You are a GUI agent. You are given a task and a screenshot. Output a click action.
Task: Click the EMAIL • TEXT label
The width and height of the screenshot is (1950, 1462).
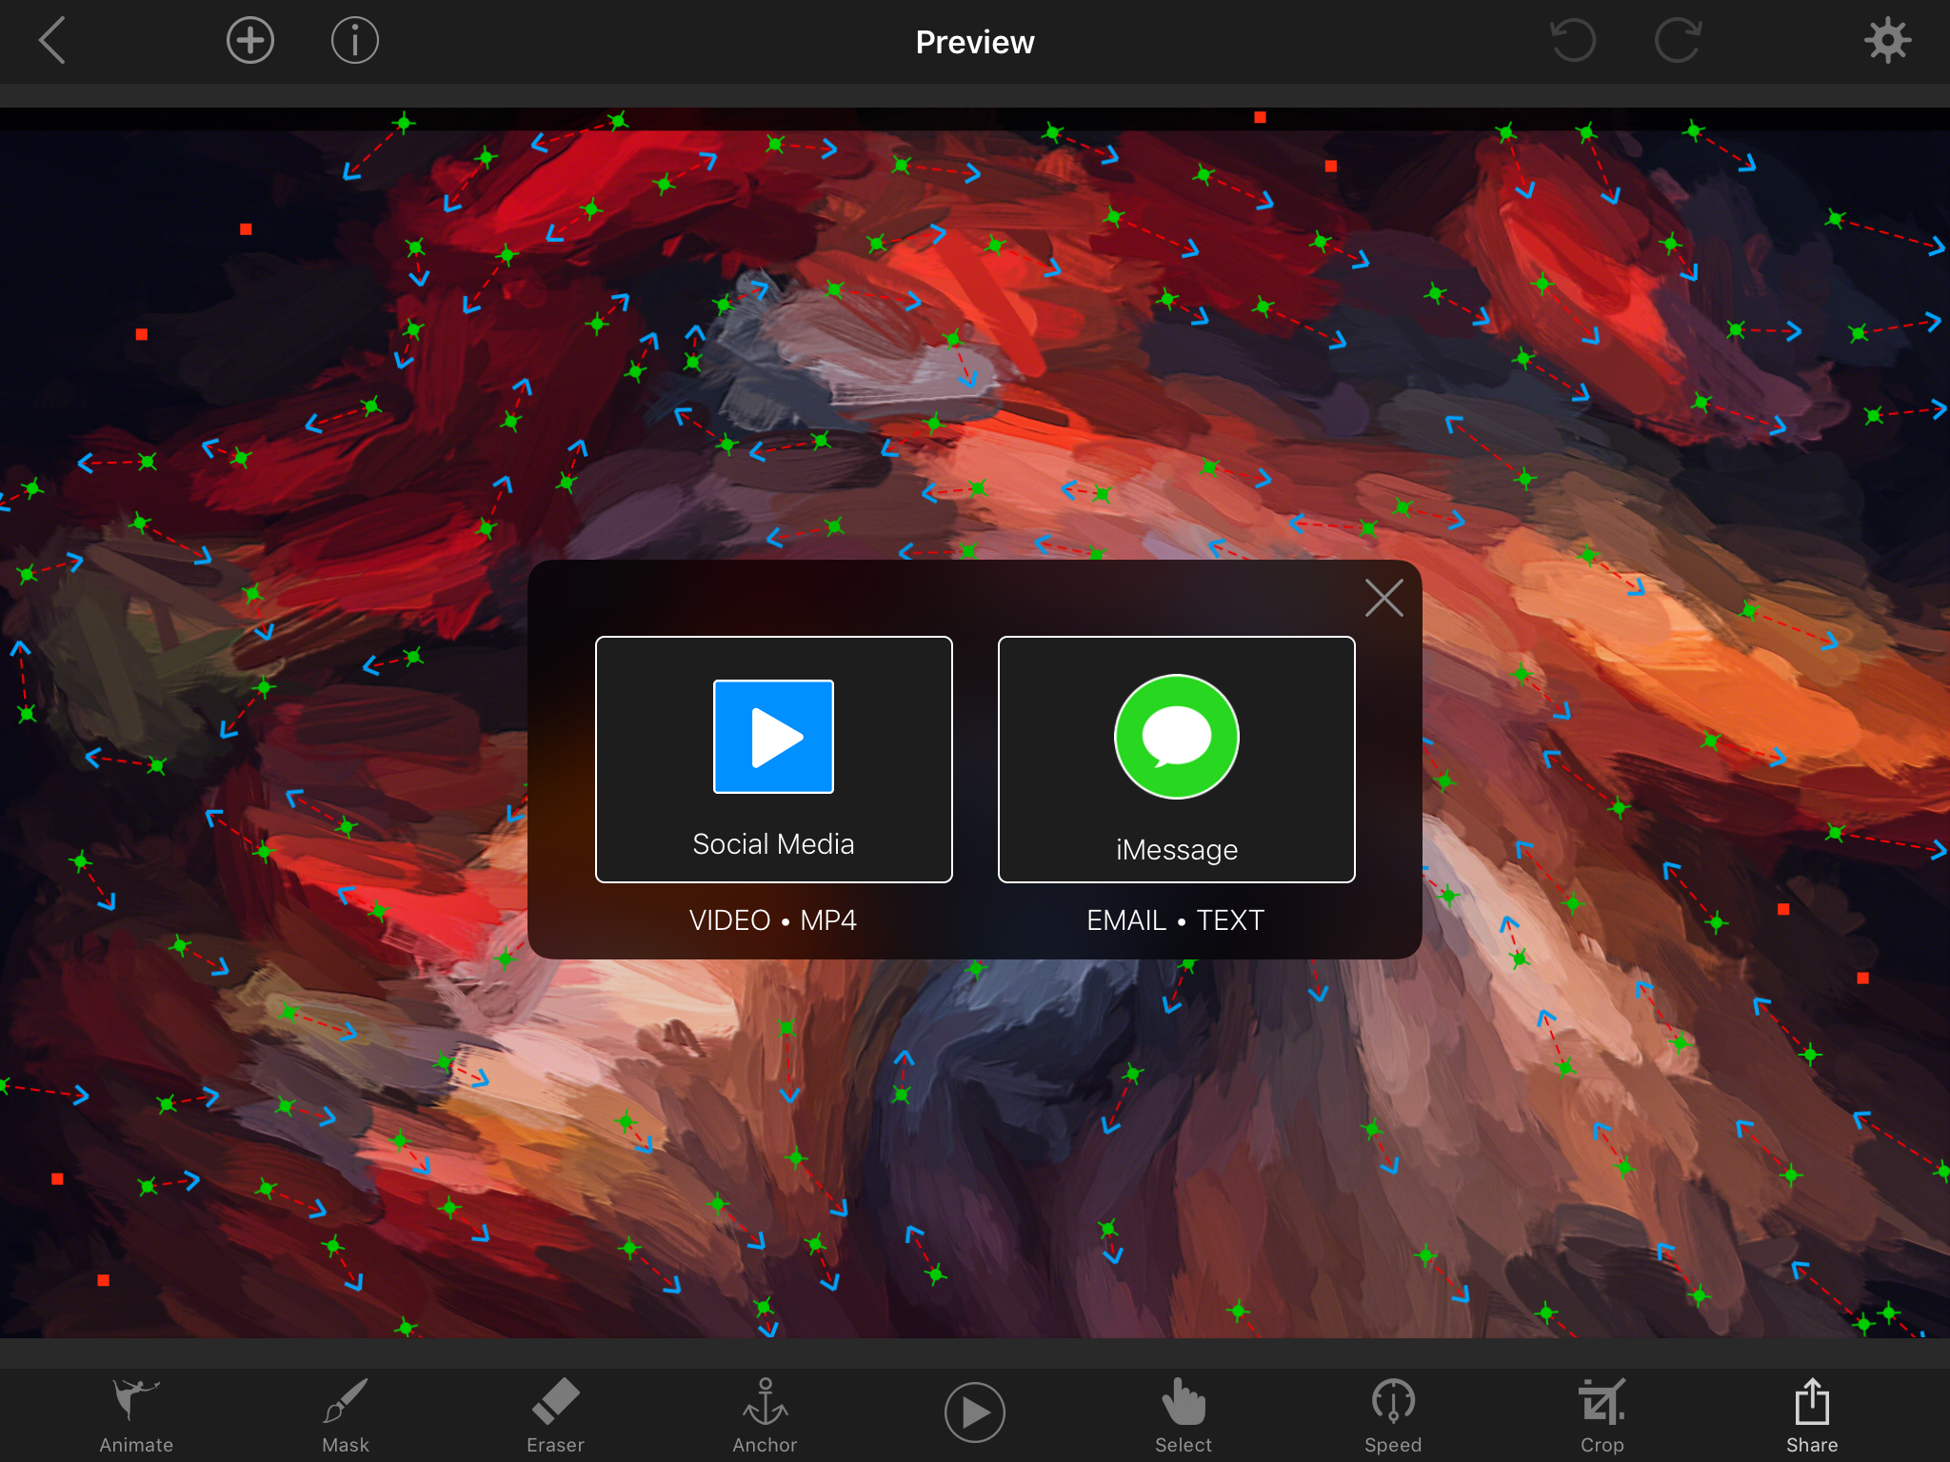[x=1176, y=920]
